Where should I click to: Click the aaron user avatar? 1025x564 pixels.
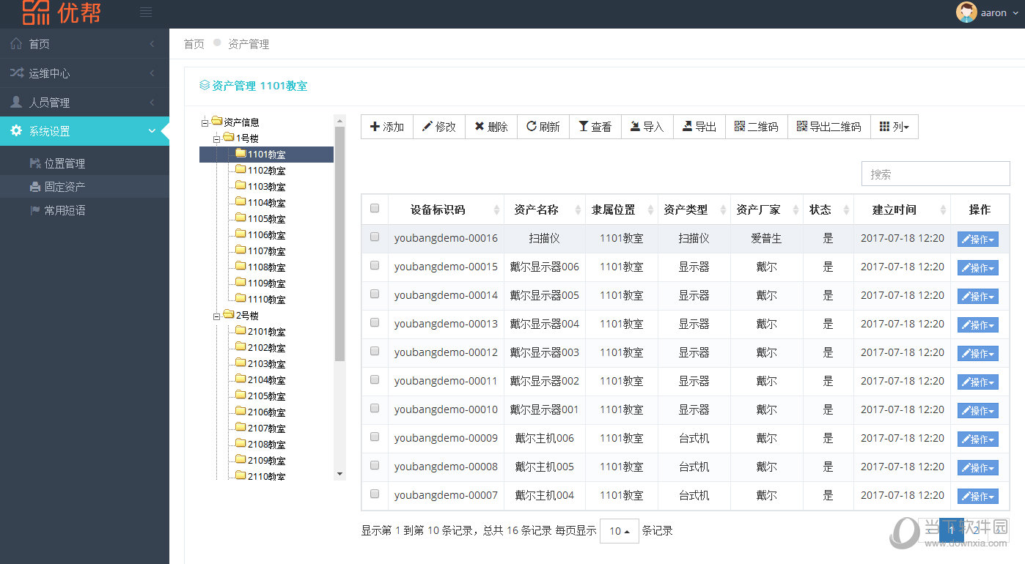click(966, 12)
